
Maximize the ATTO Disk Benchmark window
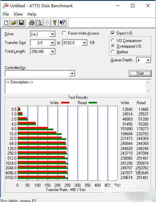tap(133, 6)
